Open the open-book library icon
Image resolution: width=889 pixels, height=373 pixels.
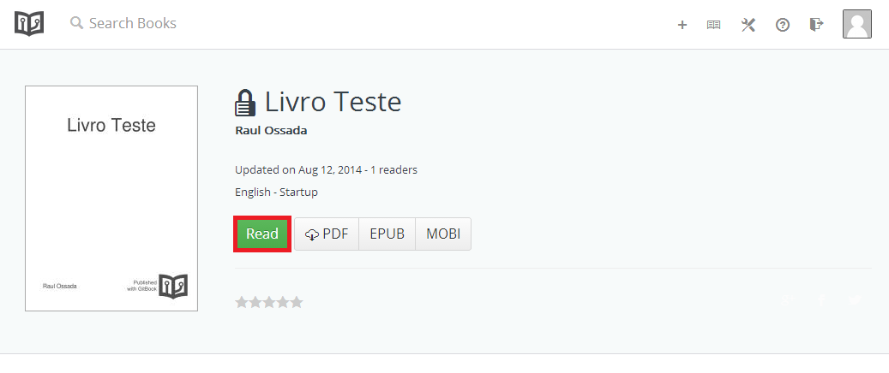(x=713, y=25)
